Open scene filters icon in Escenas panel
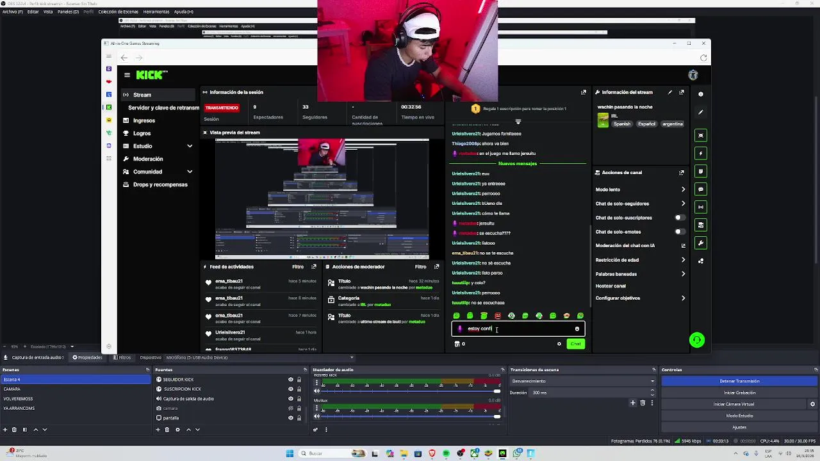The width and height of the screenshot is (820, 461). tap(25, 430)
